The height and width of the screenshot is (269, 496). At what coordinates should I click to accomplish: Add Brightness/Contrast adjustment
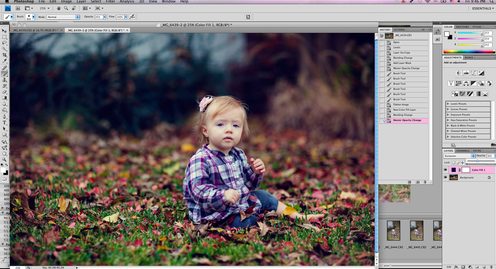(458, 73)
